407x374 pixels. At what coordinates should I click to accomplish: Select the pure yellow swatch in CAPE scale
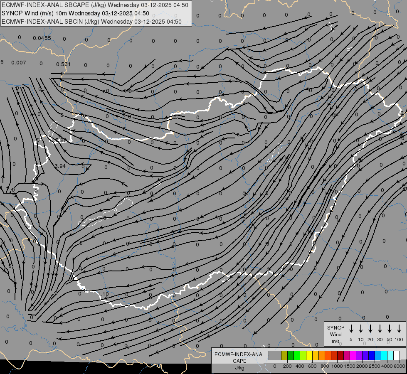[309, 355]
